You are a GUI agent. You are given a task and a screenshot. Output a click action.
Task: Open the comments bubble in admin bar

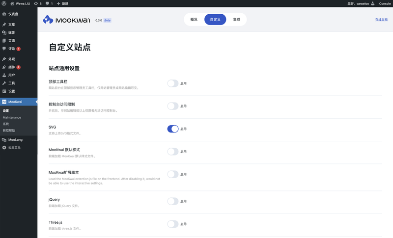coord(47,3)
